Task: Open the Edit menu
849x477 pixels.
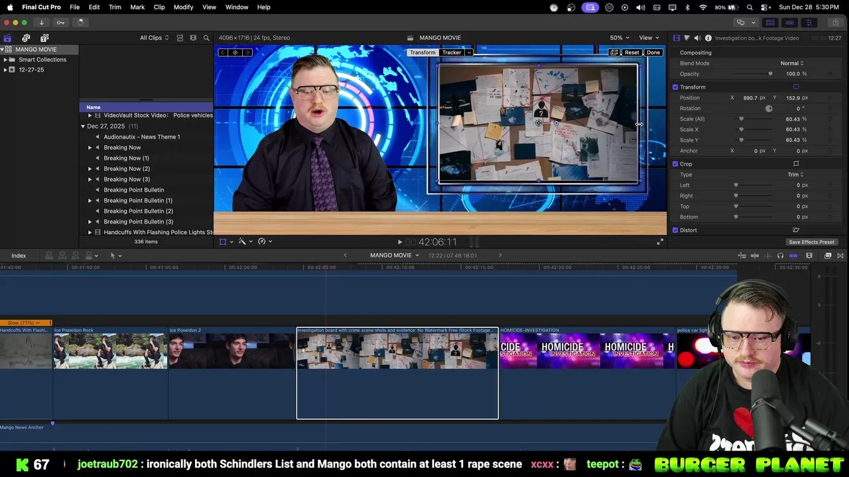Action: (94, 7)
